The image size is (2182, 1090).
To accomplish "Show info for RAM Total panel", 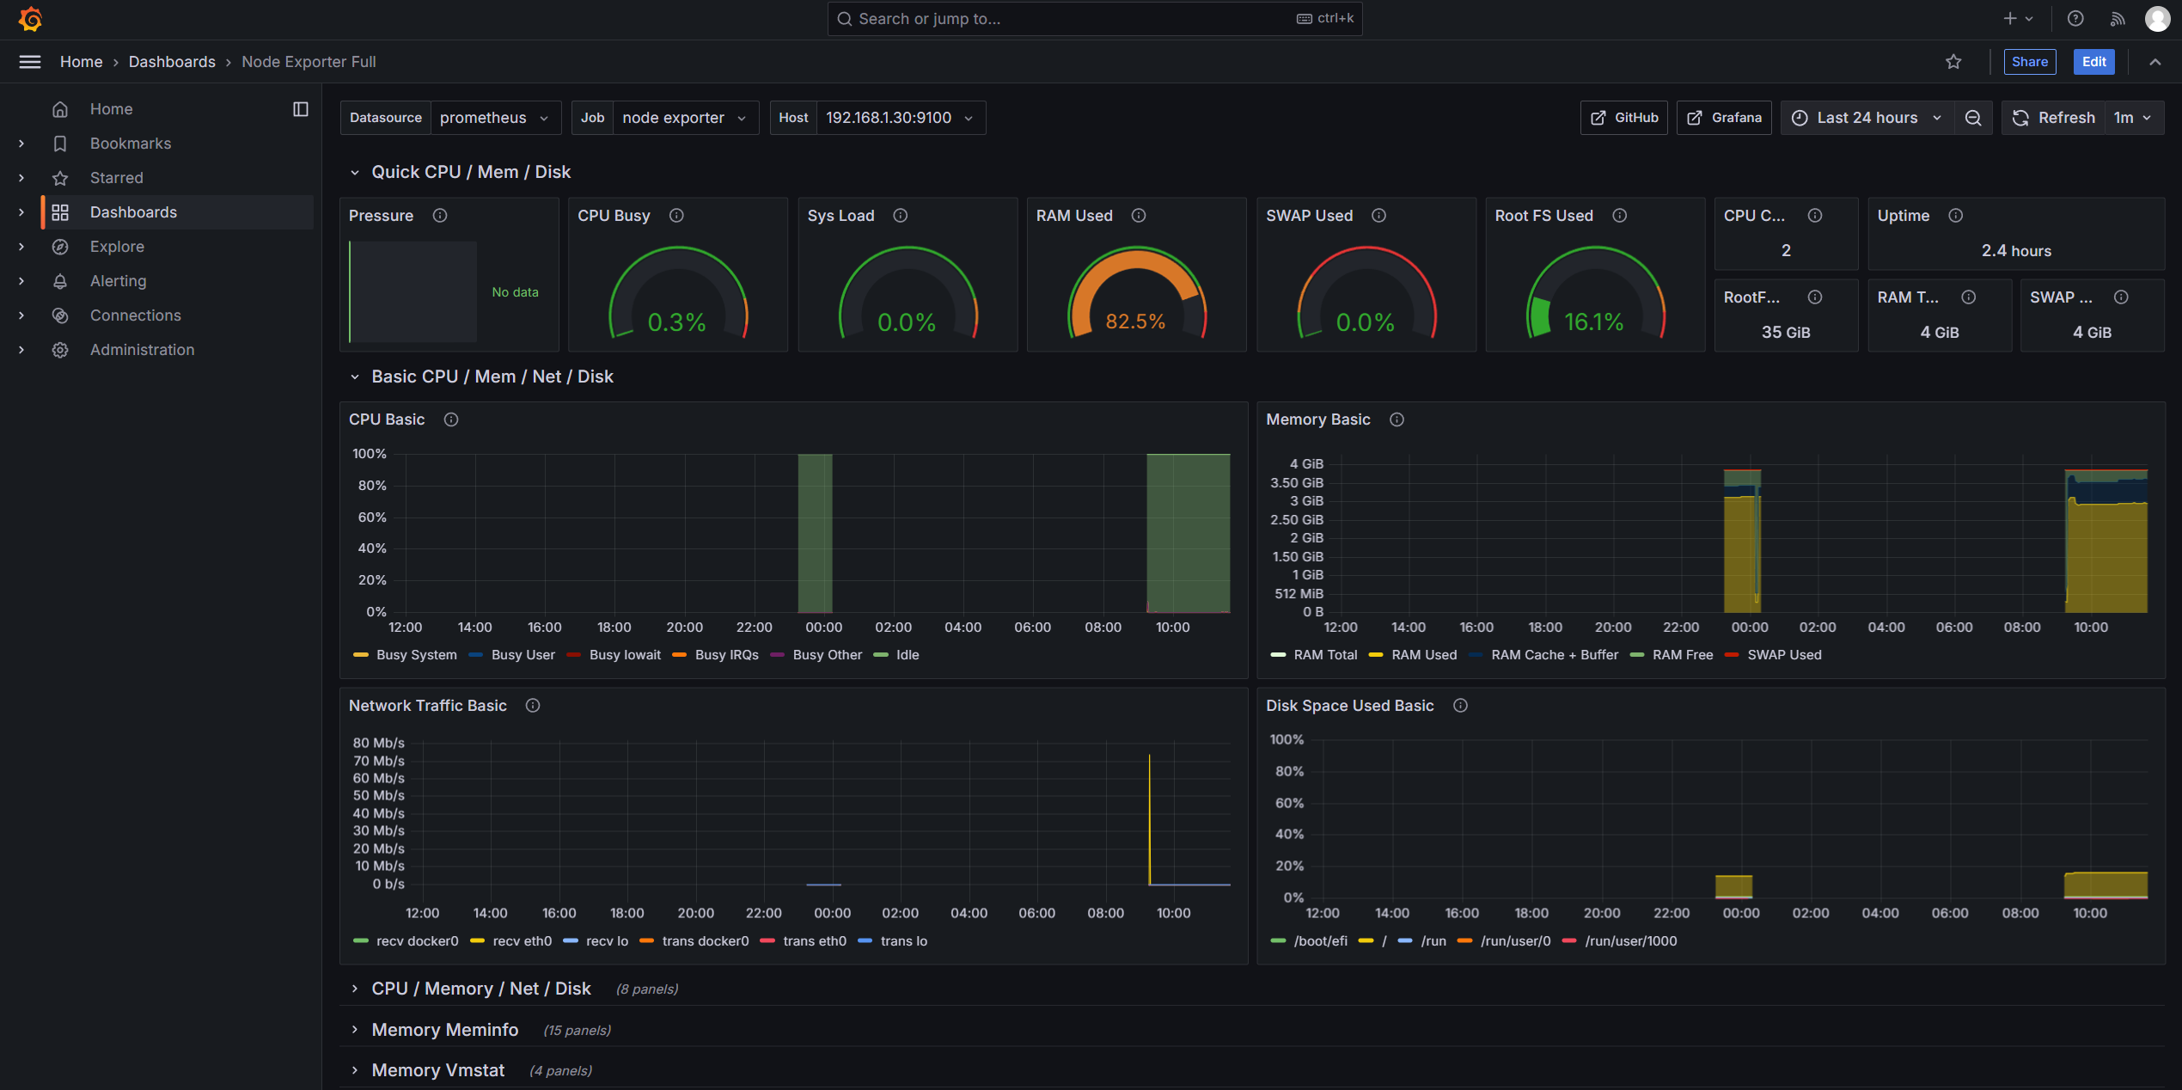I will (x=1968, y=297).
